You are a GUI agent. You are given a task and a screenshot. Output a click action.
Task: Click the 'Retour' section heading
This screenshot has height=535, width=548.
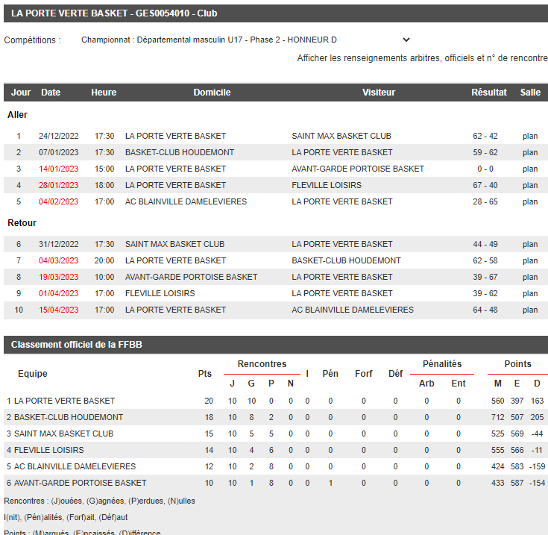click(22, 223)
